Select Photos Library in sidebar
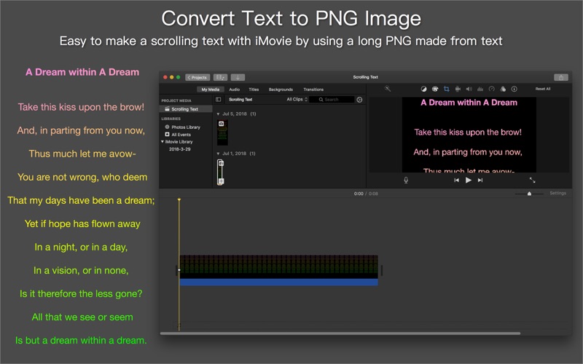This screenshot has width=583, height=364. [186, 127]
